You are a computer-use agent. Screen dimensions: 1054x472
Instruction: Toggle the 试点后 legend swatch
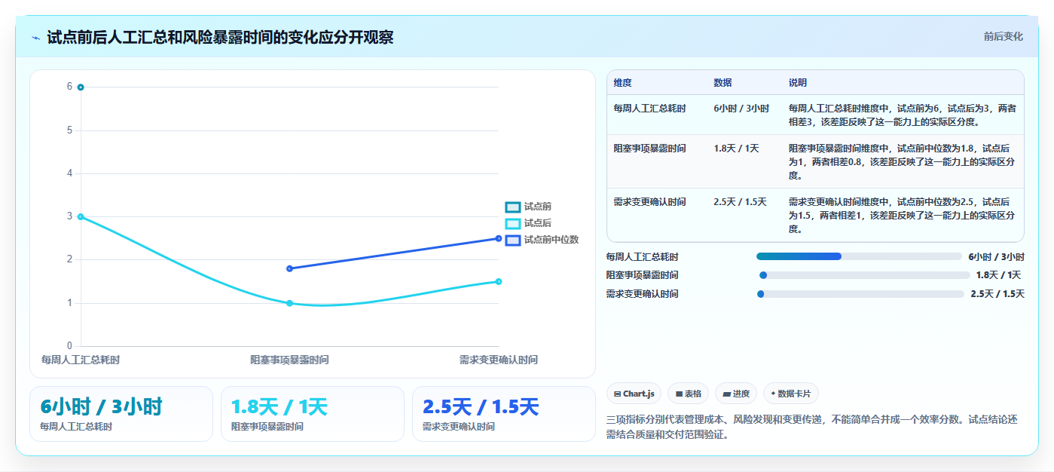[x=513, y=223]
